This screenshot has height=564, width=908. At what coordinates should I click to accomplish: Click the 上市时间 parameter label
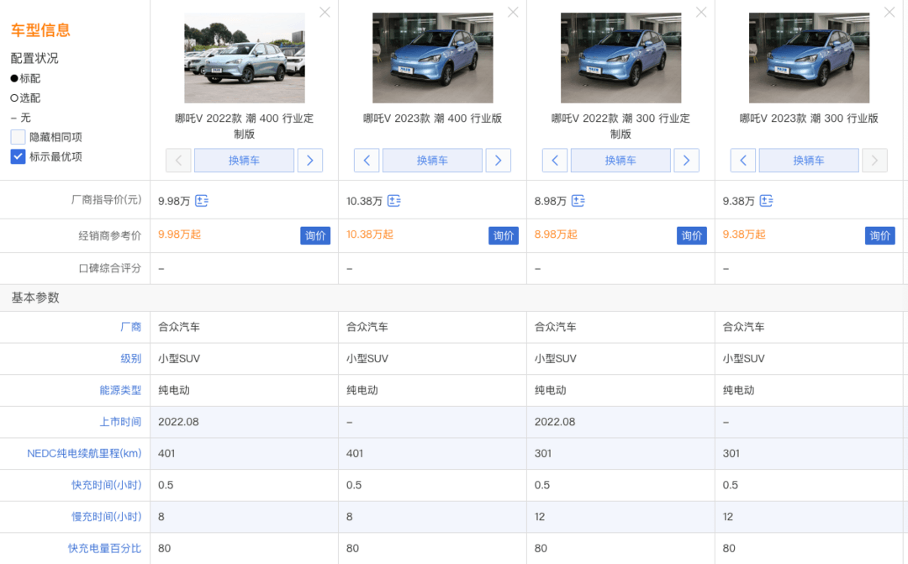120,422
